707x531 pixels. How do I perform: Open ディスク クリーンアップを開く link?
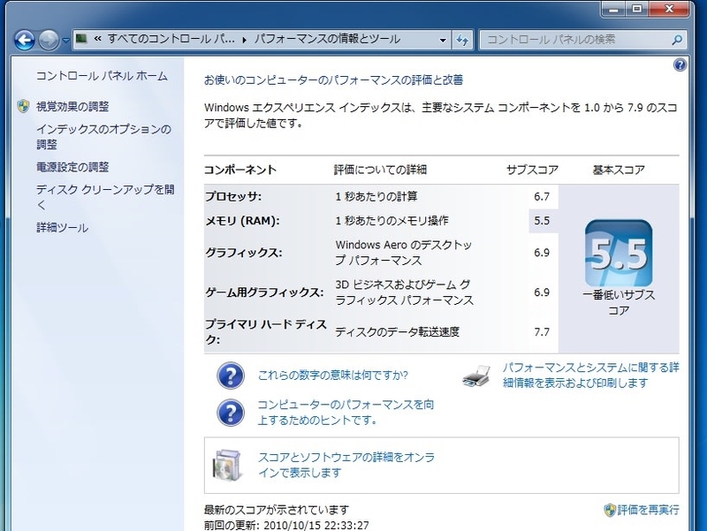[x=105, y=197]
